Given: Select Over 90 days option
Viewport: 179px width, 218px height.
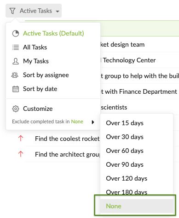Looking at the screenshot, I should coord(125,164).
